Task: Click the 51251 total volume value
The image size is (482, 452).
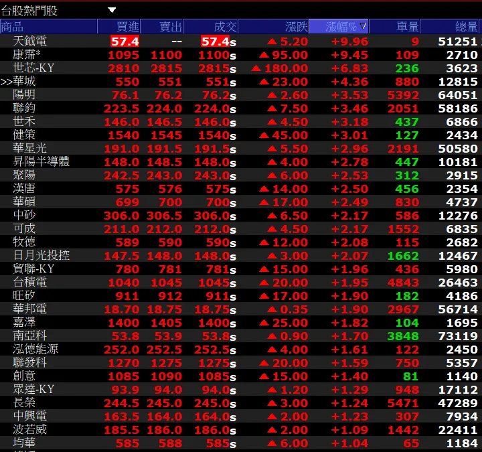Action: pos(458,42)
